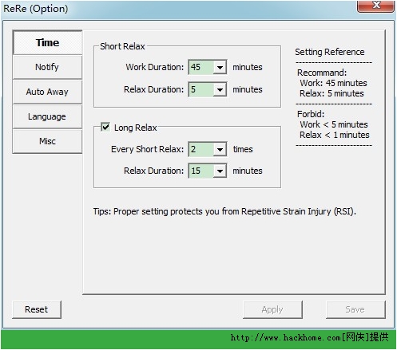Expand Short Relax's Relax Duration dropdown arrow

point(220,89)
